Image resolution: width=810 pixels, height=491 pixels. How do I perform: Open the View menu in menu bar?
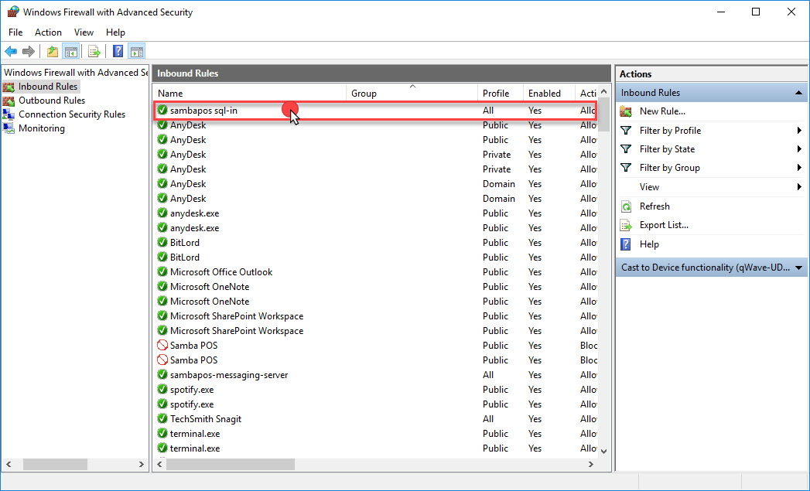(x=84, y=32)
